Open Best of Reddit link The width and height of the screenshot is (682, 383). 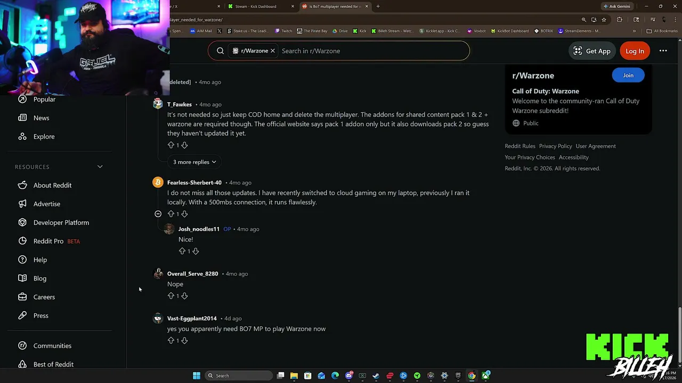click(53, 364)
